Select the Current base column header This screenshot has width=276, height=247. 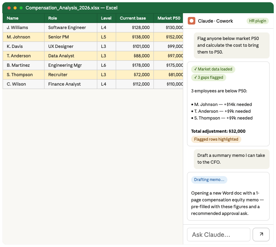pos(135,18)
